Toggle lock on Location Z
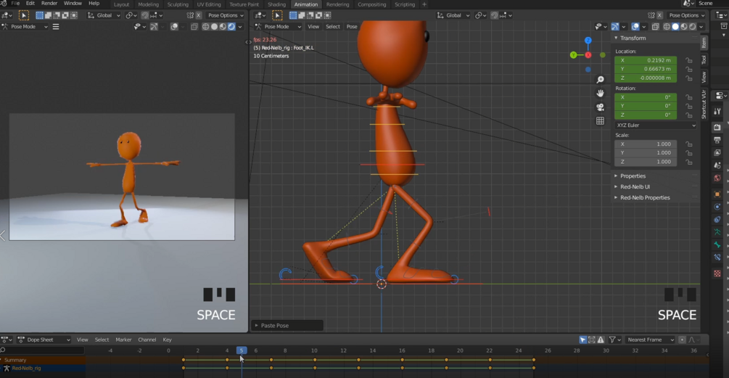729x378 pixels. coord(689,78)
